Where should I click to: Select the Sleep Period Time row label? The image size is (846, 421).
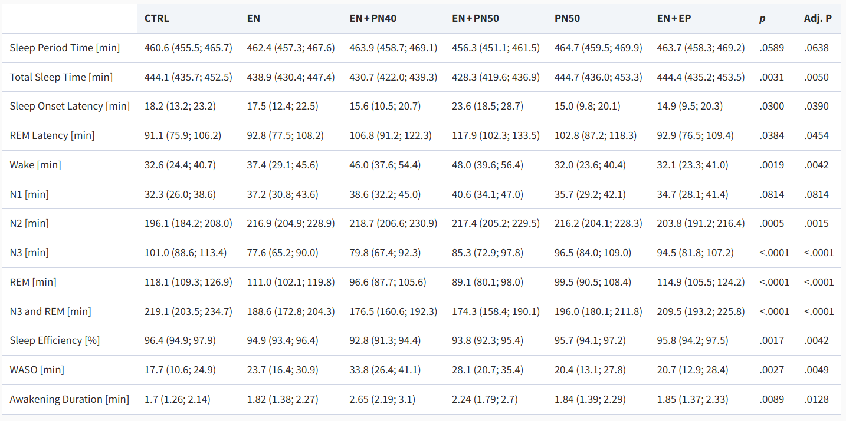pyautogui.click(x=65, y=48)
